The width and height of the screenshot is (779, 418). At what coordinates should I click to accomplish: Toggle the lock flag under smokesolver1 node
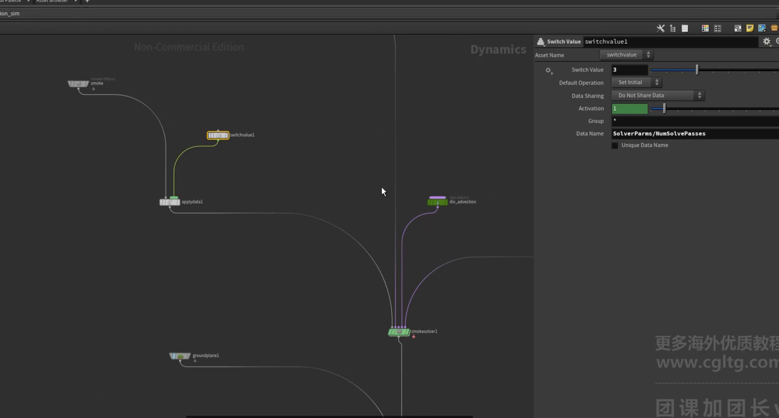pyautogui.click(x=414, y=337)
